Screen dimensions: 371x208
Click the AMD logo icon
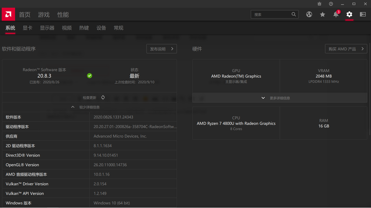click(7, 14)
